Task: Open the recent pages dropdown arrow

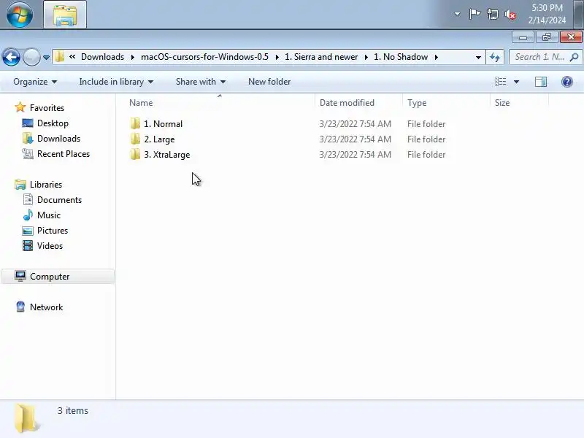Action: (x=46, y=58)
